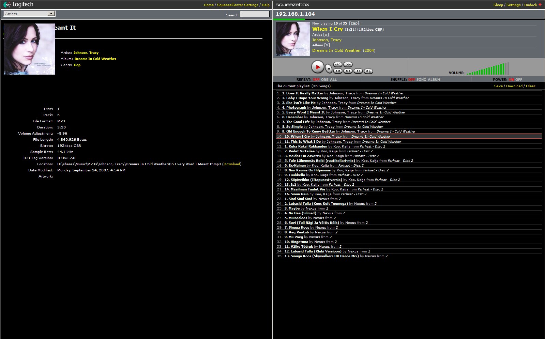
Task: Skip to the next track
Action: coord(348,71)
